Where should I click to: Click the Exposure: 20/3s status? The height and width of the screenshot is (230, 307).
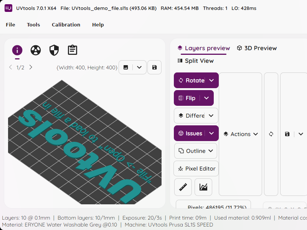142,218
